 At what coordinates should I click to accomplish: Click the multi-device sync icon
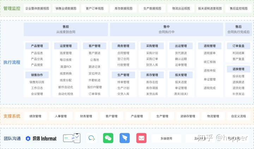[72, 138]
